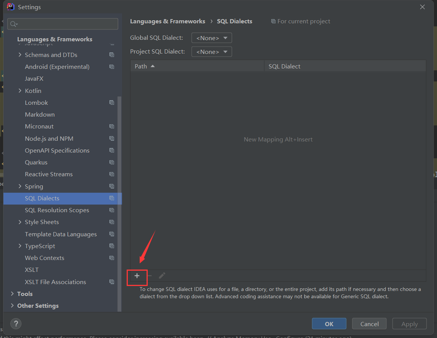Image resolution: width=437 pixels, height=338 pixels.
Task: Click project-level icon beside Android (Experimental)
Action: tap(112, 67)
